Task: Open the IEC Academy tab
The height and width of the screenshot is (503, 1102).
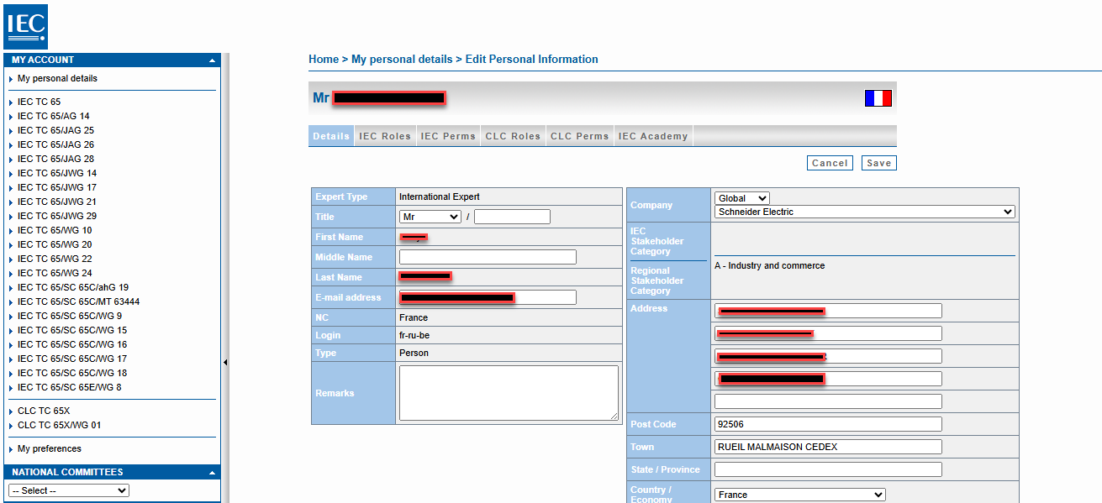Action: click(x=652, y=135)
